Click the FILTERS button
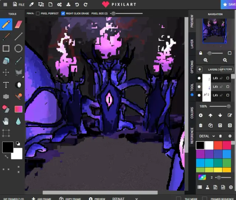The image size is (236, 200). coord(227,69)
